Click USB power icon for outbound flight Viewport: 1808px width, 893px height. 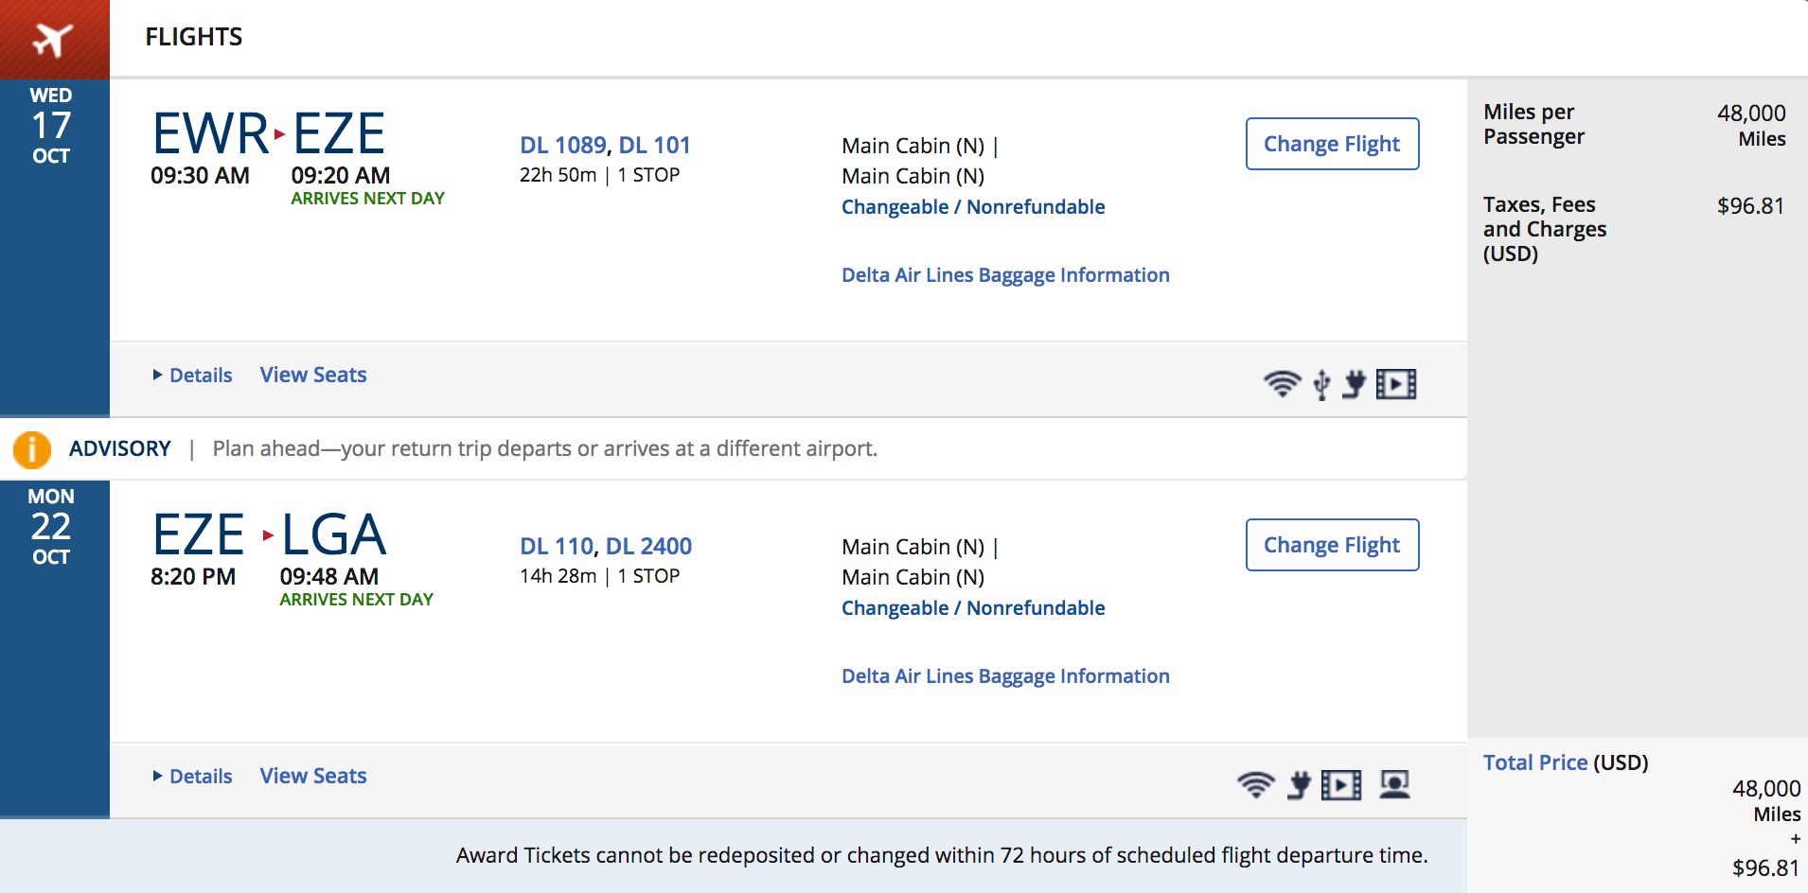(x=1321, y=385)
